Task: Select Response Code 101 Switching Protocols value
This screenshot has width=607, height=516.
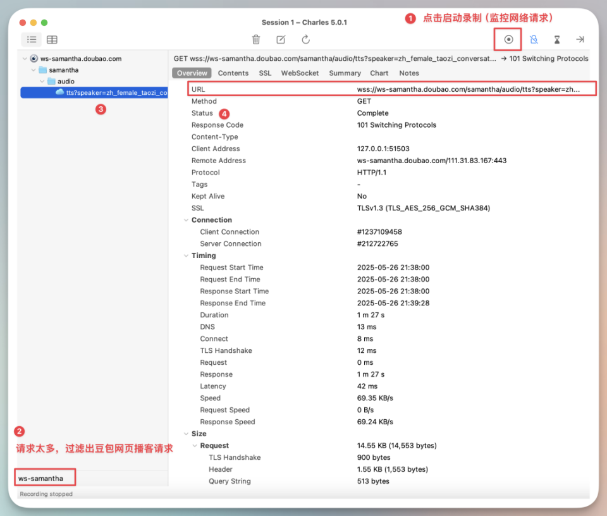Action: coord(396,125)
